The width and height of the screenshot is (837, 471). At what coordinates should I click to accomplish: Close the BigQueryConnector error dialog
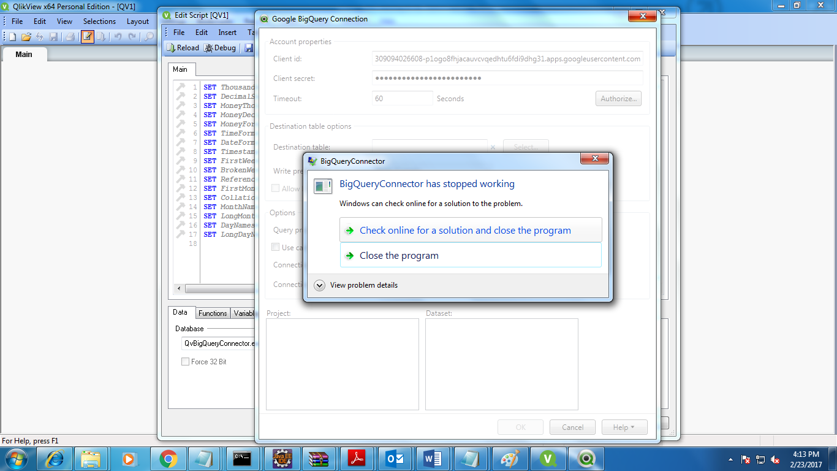(x=594, y=160)
